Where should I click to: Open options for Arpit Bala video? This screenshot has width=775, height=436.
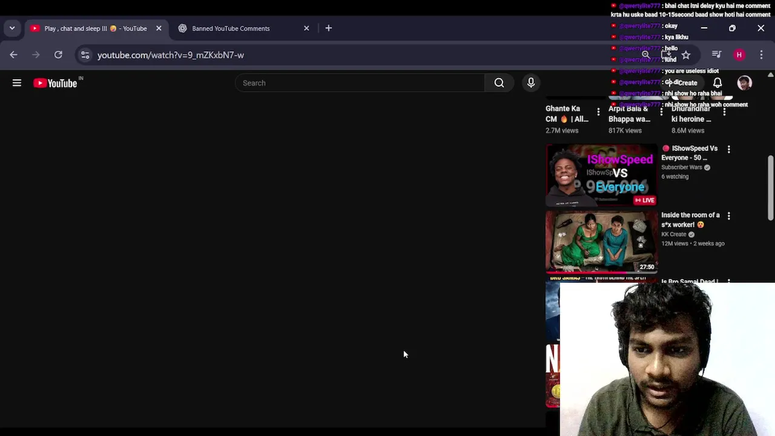coord(661,111)
